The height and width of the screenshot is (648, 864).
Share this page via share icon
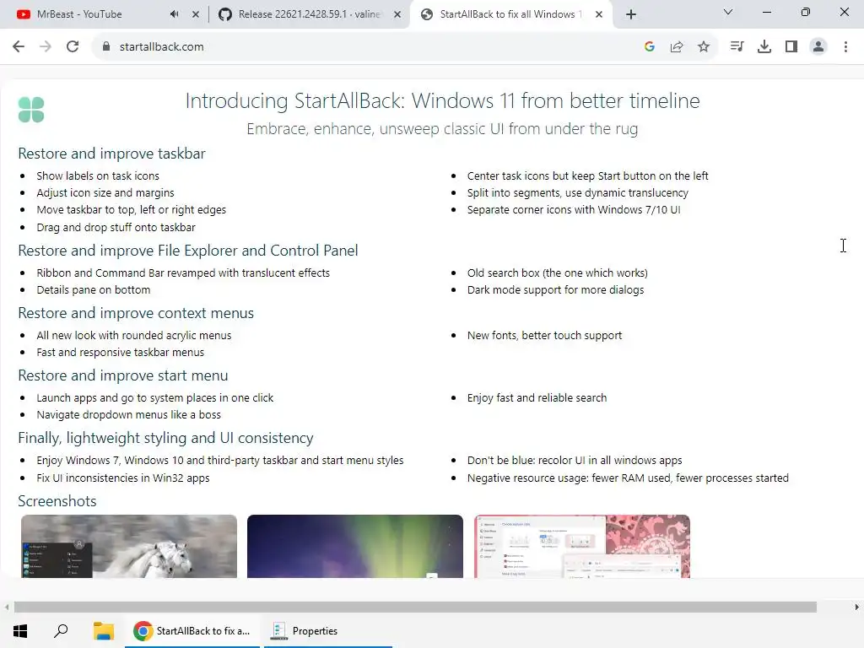676,47
